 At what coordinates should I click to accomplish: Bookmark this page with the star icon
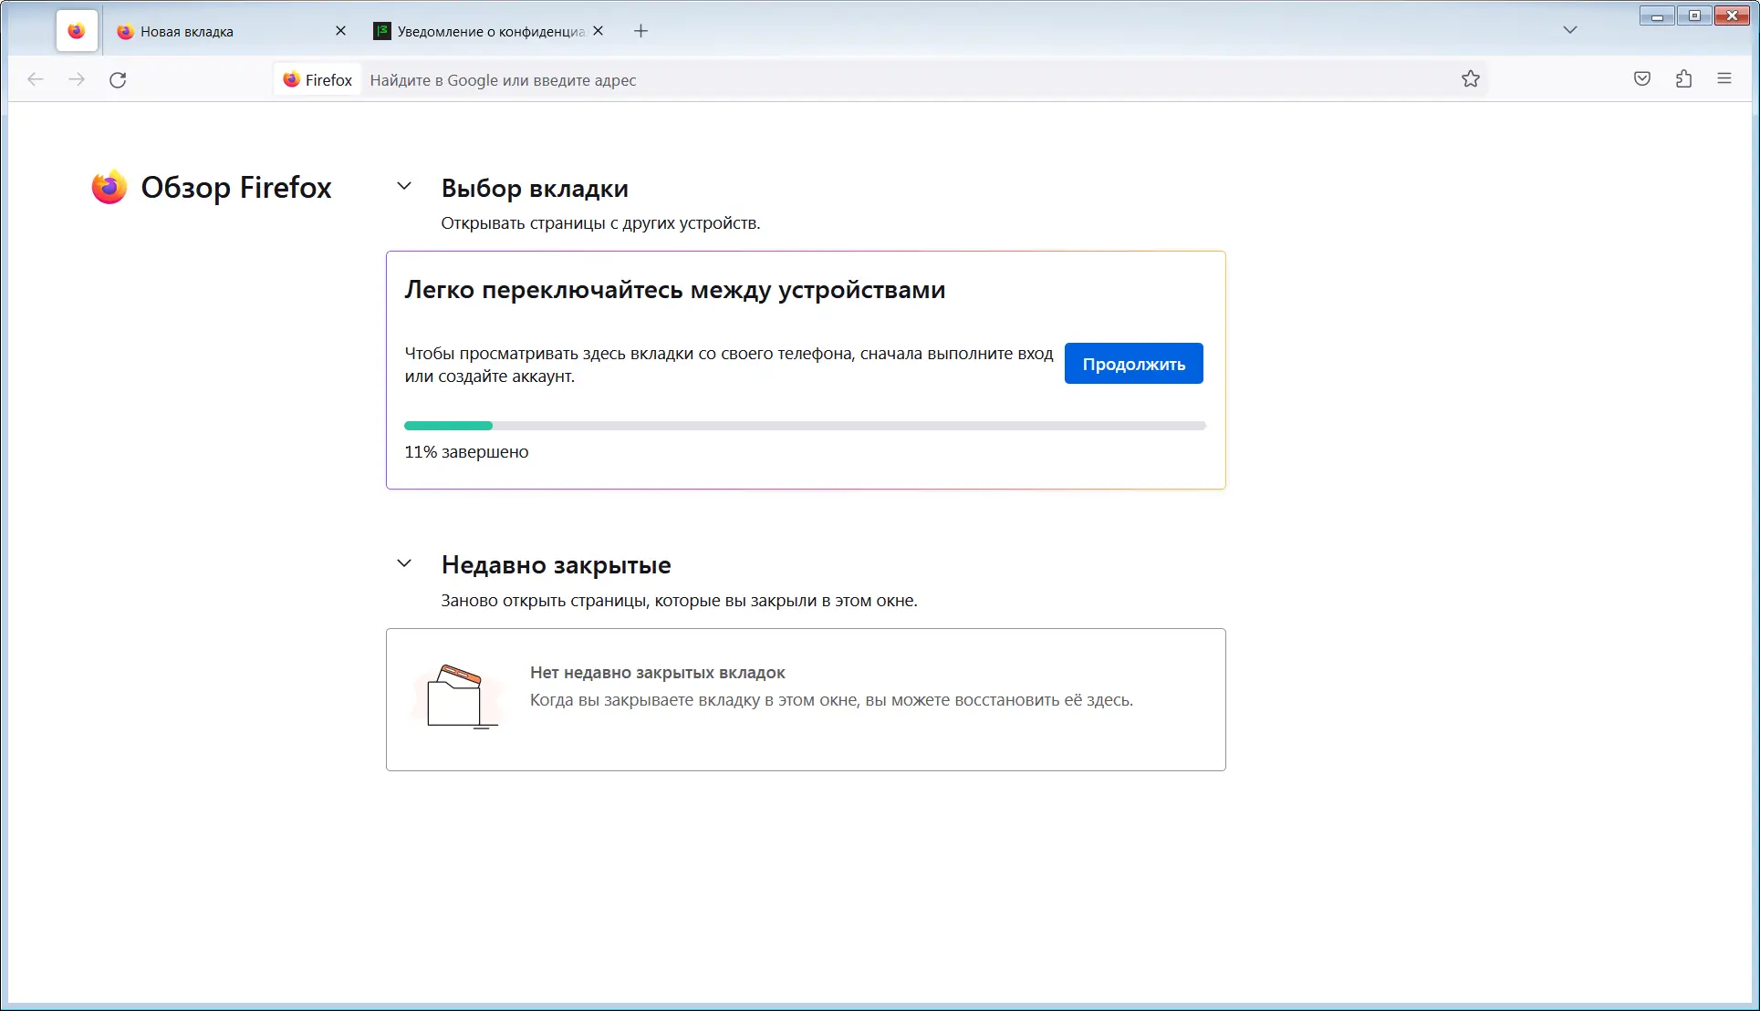[x=1470, y=79]
